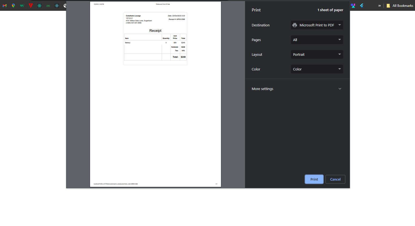Open the green infinity bookmark
Image resolution: width=415 pixels, height=226 pixels.
click(x=48, y=5)
